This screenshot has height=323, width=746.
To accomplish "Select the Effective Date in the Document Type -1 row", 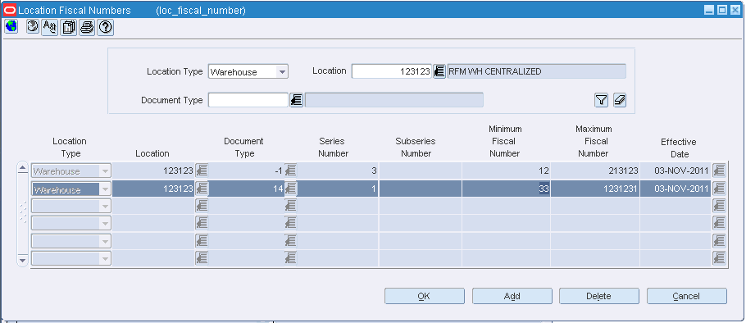I will (675, 171).
